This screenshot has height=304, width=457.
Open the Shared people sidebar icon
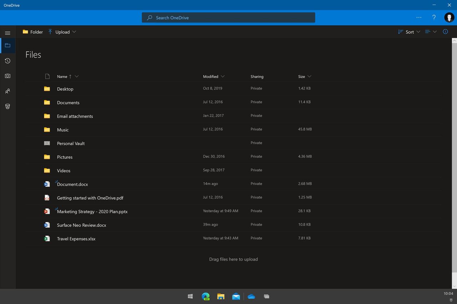pyautogui.click(x=7, y=91)
